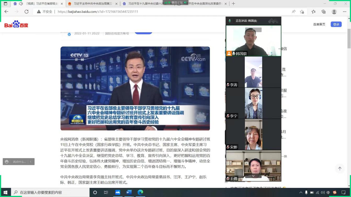Open the tab actions menu icon

click(5, 4)
